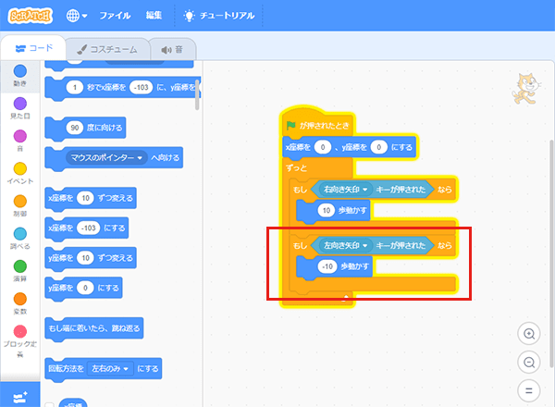Click the second もし block label

click(x=300, y=245)
